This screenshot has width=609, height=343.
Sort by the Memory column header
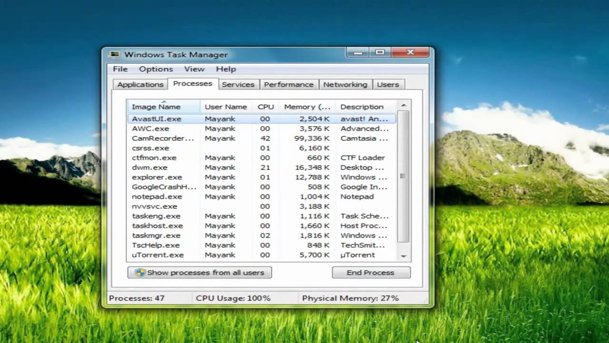point(307,107)
